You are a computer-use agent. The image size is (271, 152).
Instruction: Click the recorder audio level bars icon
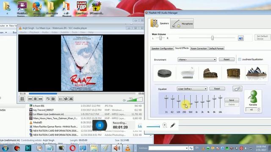tap(140, 126)
